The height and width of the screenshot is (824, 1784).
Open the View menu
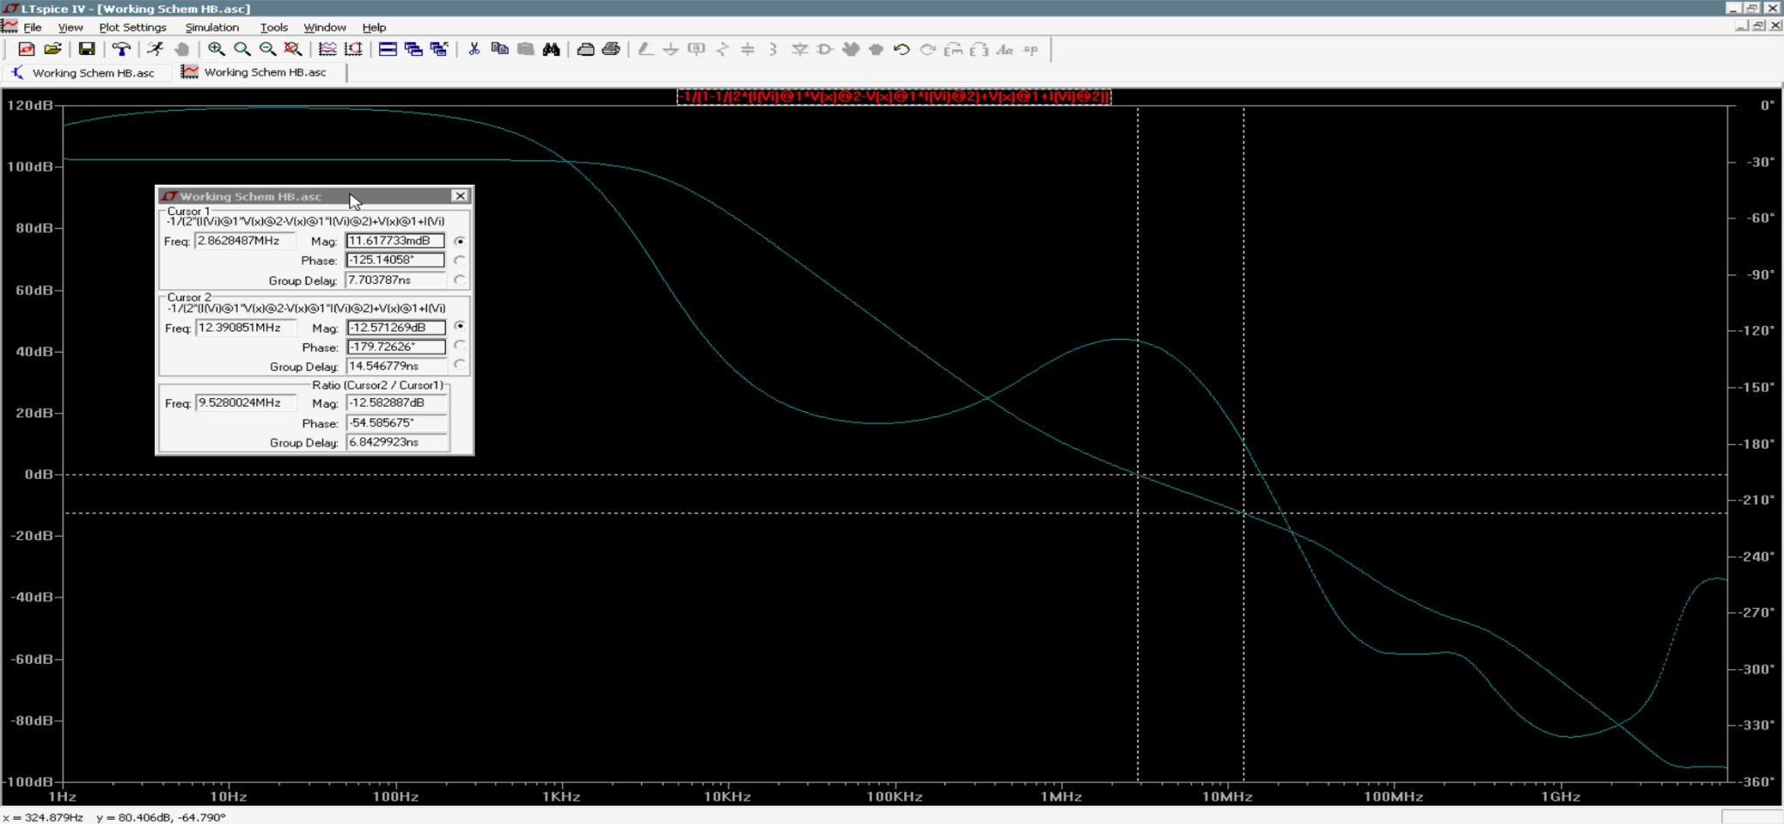coord(71,27)
